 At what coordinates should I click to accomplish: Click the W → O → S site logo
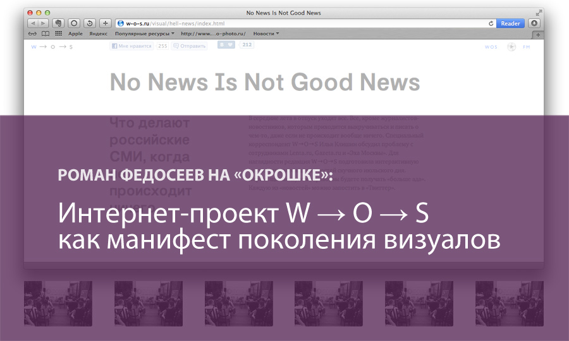point(52,47)
